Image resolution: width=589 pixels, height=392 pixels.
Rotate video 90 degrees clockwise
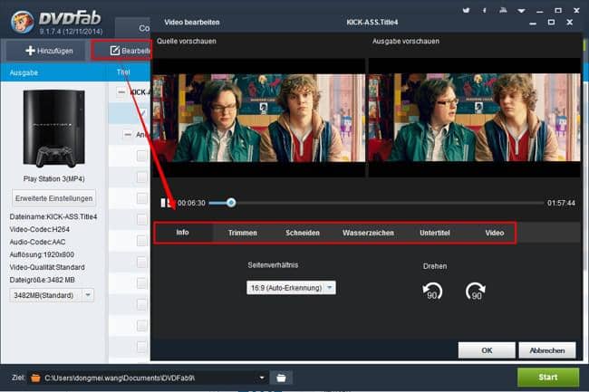click(x=475, y=292)
